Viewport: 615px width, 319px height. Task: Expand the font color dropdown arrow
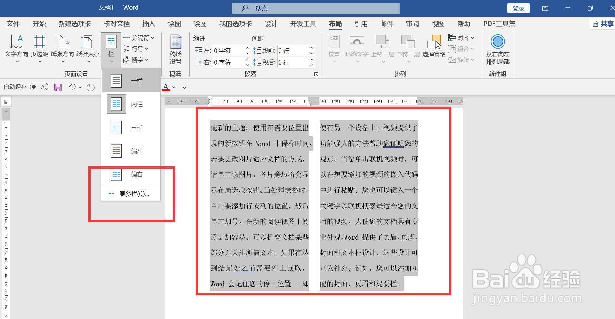(174, 87)
